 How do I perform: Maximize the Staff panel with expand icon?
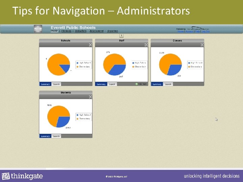pyautogui.click(x=146, y=45)
